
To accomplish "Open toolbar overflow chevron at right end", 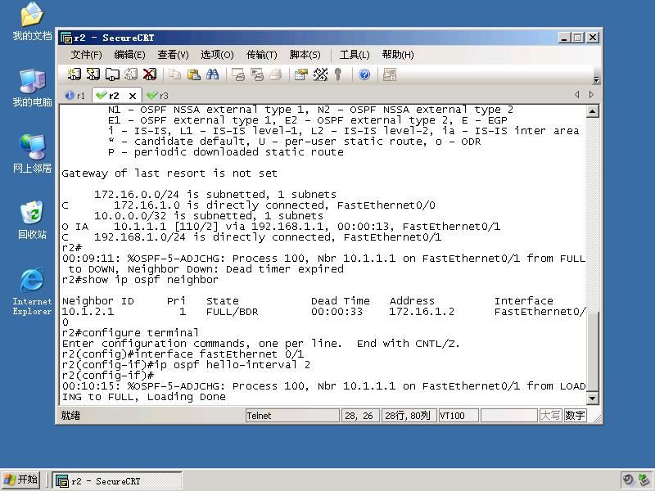I will pos(597,79).
